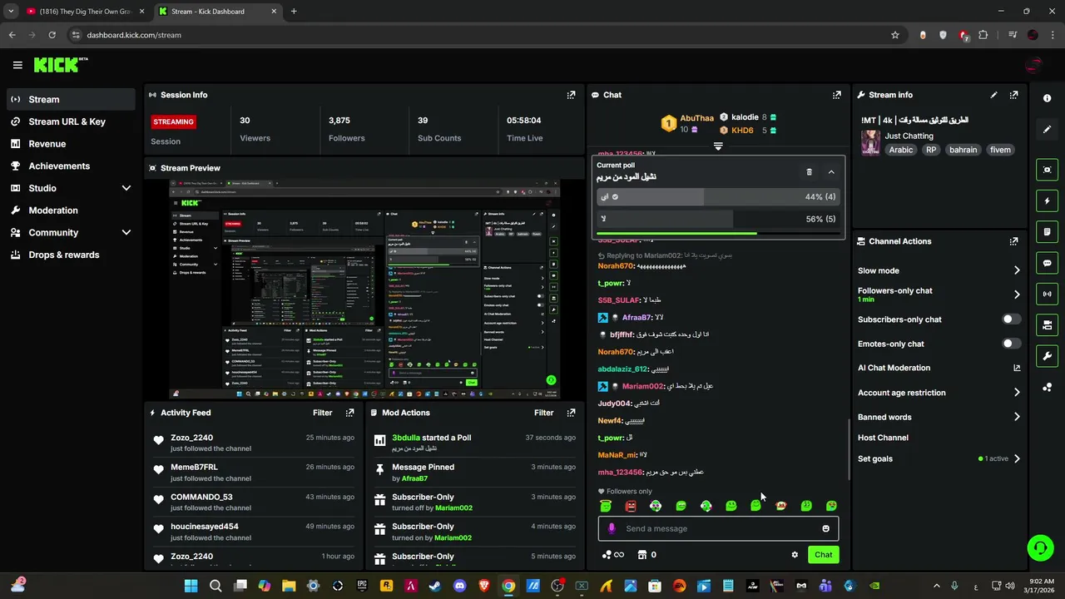Delete the current poll with the trash icon

(x=809, y=172)
